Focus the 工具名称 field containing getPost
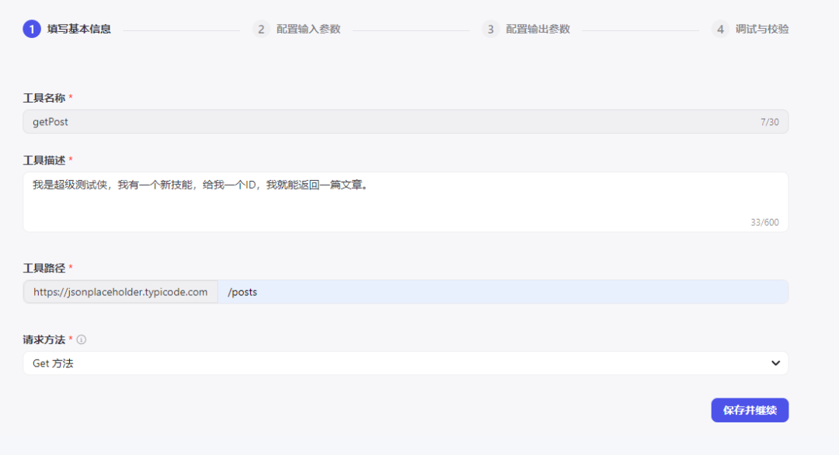 click(405, 122)
